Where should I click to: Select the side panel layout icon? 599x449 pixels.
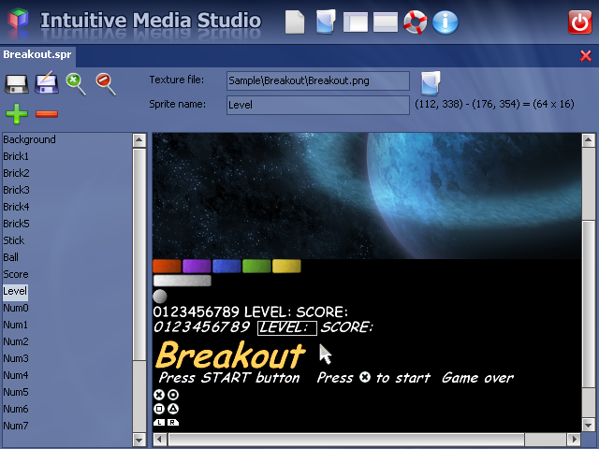click(x=356, y=22)
